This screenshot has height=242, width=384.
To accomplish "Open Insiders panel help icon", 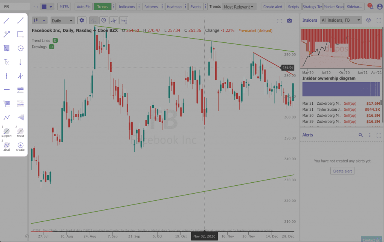I will click(368, 20).
